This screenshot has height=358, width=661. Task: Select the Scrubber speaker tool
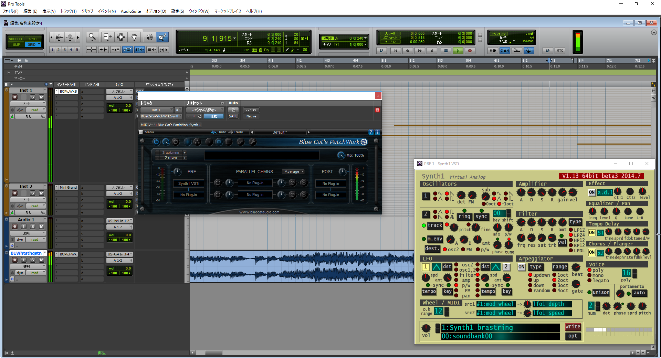(149, 36)
